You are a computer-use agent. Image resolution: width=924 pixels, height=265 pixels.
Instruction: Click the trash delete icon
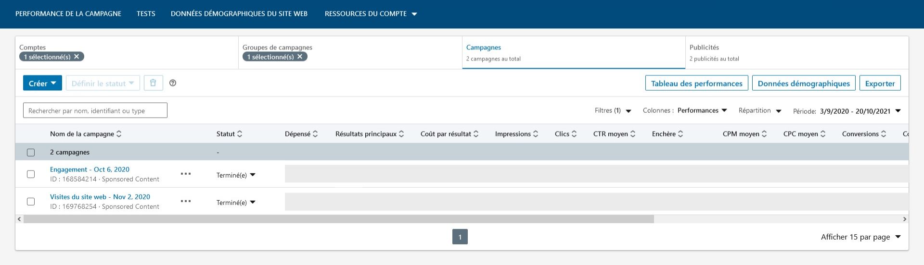coord(153,83)
